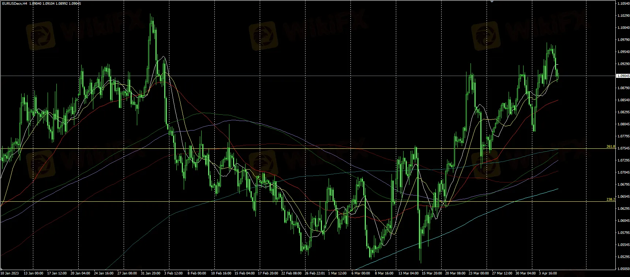Image resolution: width=630 pixels, height=277 pixels.
Task: Click the 15 Mar 20:00 time label
Action: pyautogui.click(x=432, y=273)
